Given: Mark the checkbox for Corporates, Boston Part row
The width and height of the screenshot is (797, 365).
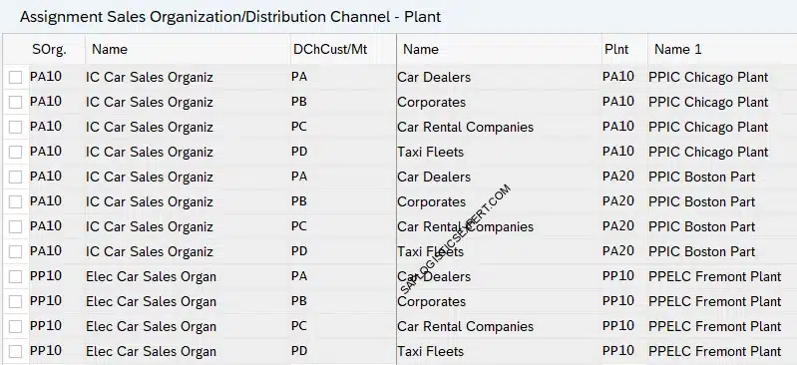Looking at the screenshot, I should (15, 201).
